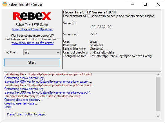
Task: Click 'Saving the DSS key to' log line
Action: (x=48, y=92)
